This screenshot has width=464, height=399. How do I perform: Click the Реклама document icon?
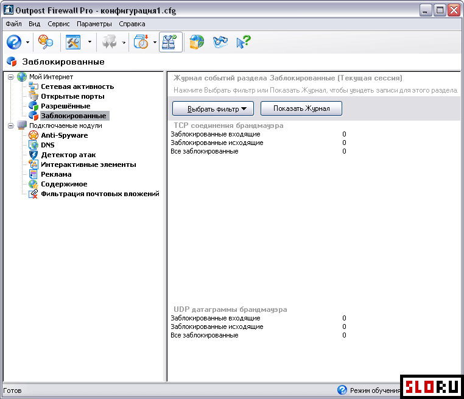(33, 174)
